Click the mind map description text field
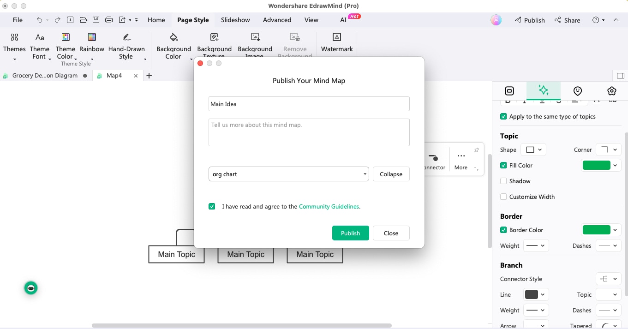The image size is (628, 329). [309, 132]
